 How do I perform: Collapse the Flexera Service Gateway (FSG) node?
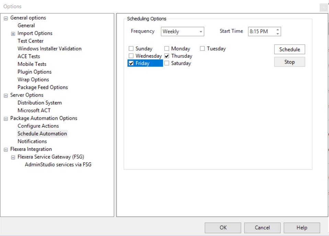click(x=13, y=157)
